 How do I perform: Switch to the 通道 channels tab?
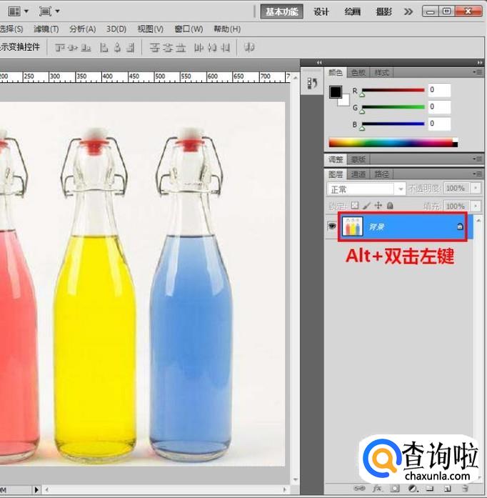[358, 174]
